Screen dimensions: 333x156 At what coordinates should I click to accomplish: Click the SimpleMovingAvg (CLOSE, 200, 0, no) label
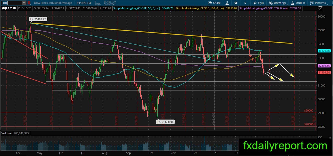coord(263,8)
